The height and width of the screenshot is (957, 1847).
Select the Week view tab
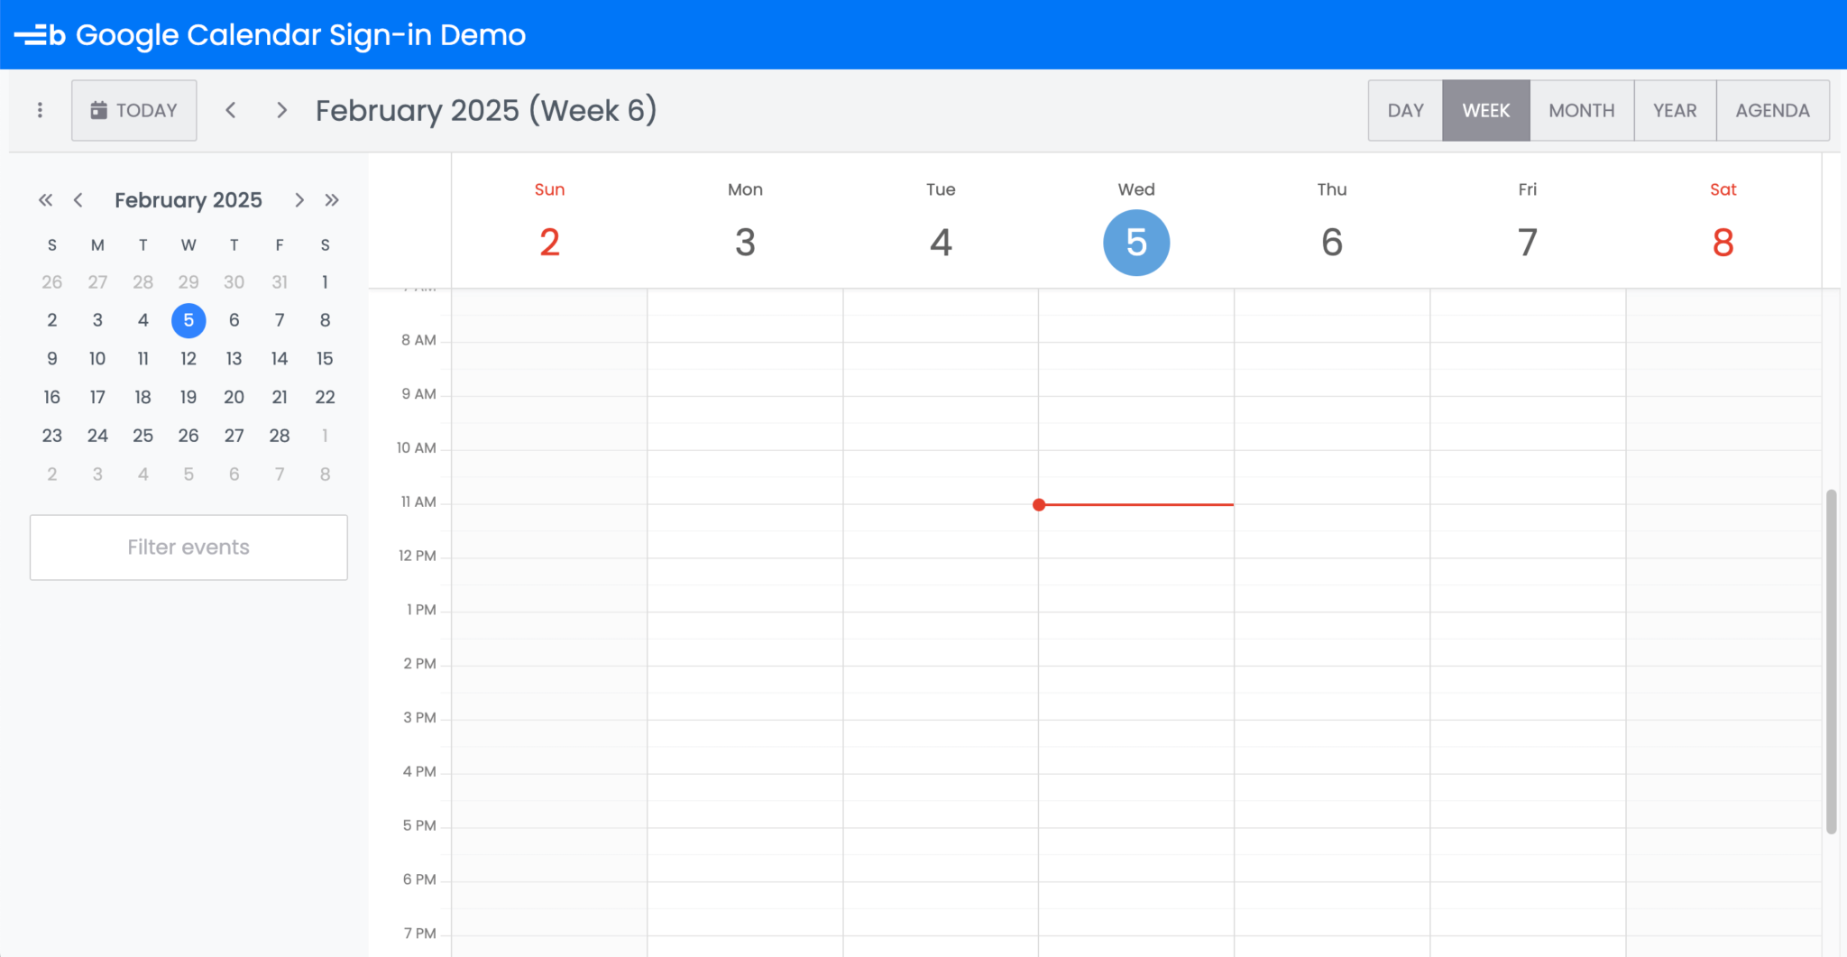(x=1485, y=110)
